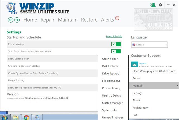Open the user account help icon

(153, 5)
